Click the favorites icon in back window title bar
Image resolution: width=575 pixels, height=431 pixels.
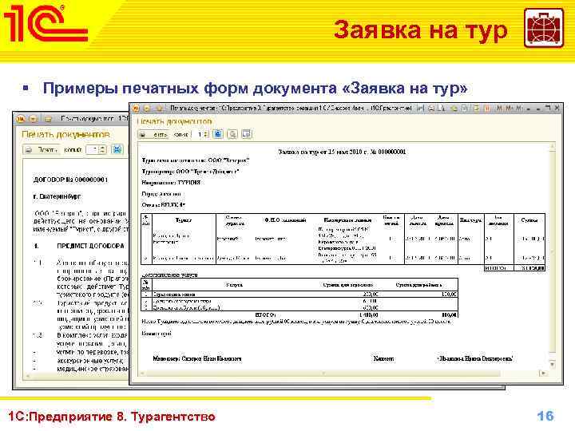tap(48, 119)
